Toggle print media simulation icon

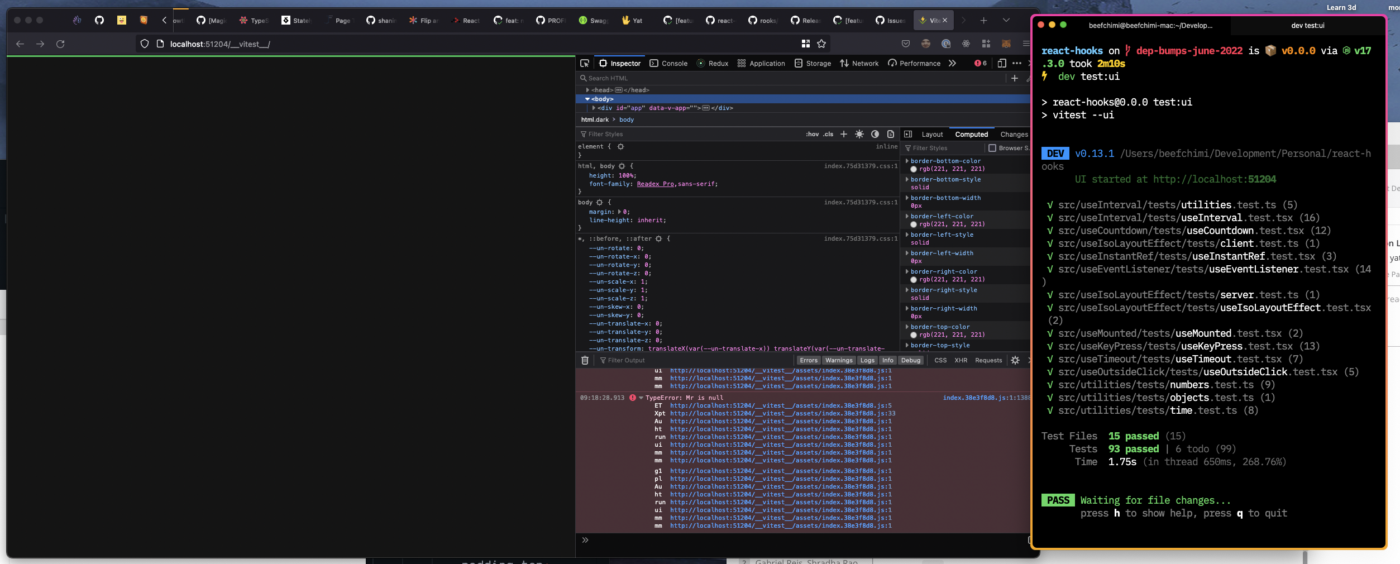[x=890, y=134]
